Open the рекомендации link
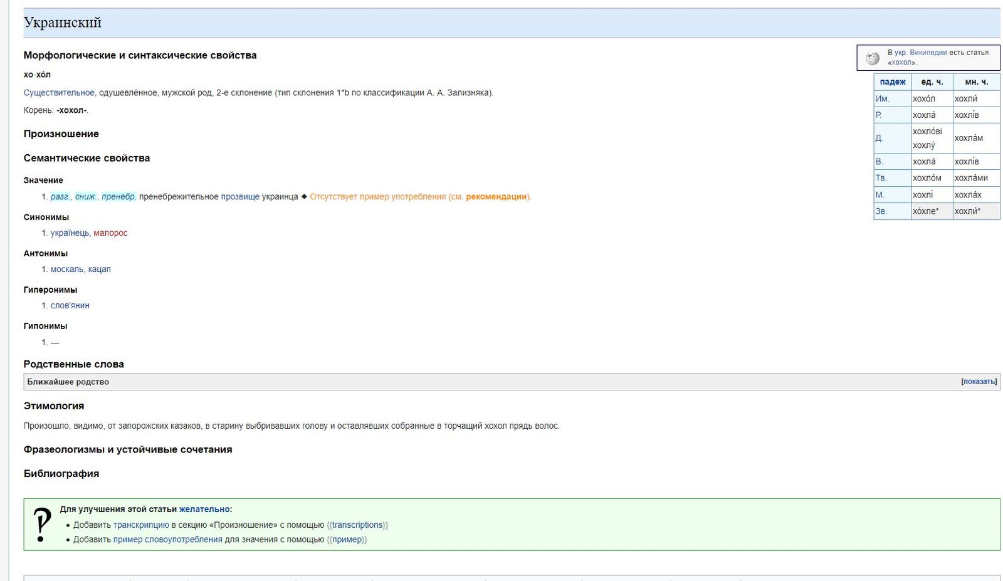1003x581 pixels. 496,197
